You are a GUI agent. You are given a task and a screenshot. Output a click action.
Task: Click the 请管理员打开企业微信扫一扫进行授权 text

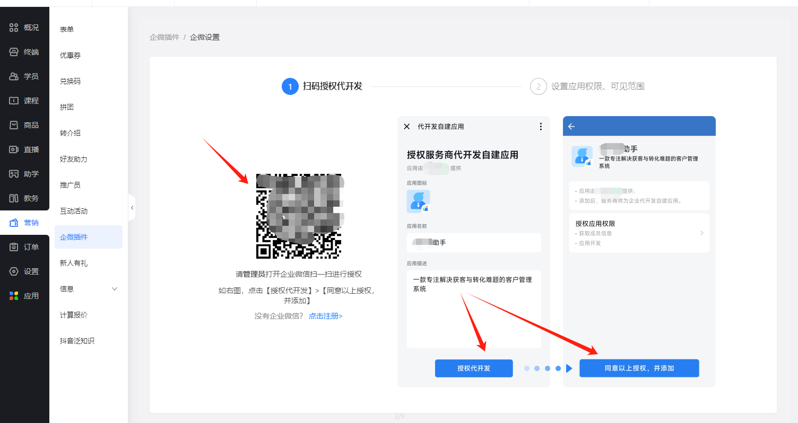coord(299,274)
